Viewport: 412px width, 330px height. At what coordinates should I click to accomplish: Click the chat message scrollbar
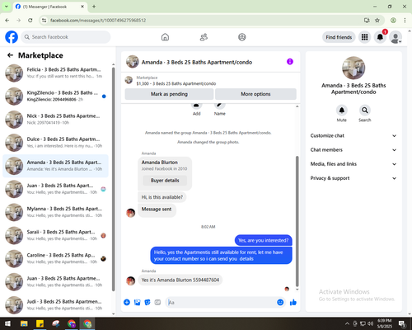click(297, 221)
